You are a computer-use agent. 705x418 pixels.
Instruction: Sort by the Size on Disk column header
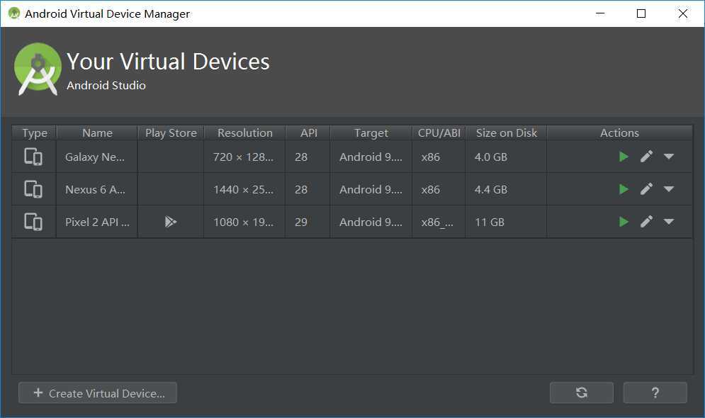(x=507, y=133)
